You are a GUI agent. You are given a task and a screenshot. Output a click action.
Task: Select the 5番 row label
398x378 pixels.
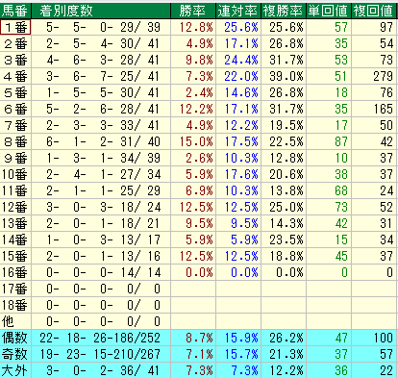[15, 92]
